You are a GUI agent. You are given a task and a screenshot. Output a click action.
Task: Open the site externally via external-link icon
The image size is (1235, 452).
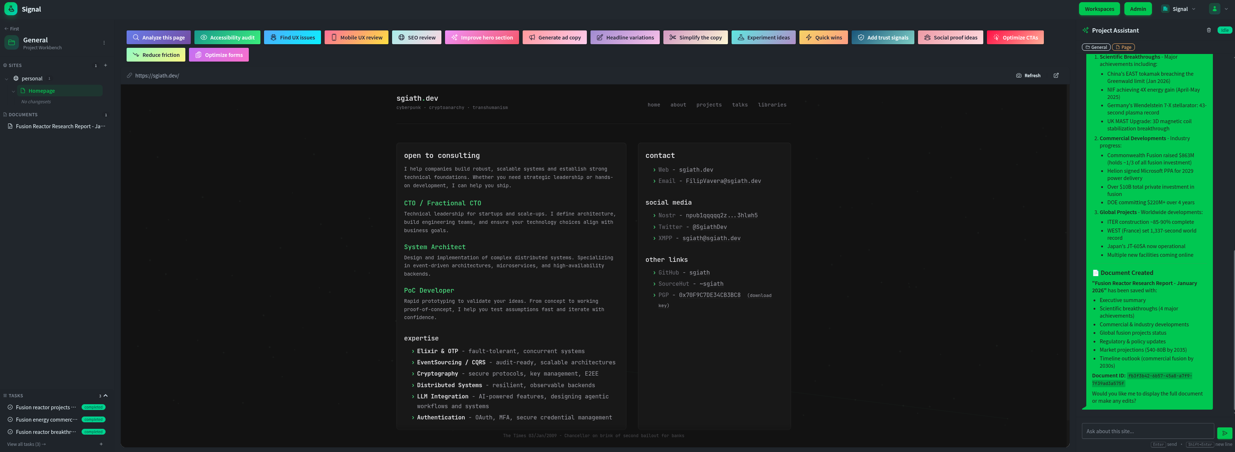coord(1056,75)
